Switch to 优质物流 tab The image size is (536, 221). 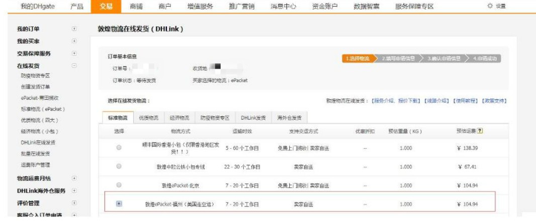(x=149, y=118)
